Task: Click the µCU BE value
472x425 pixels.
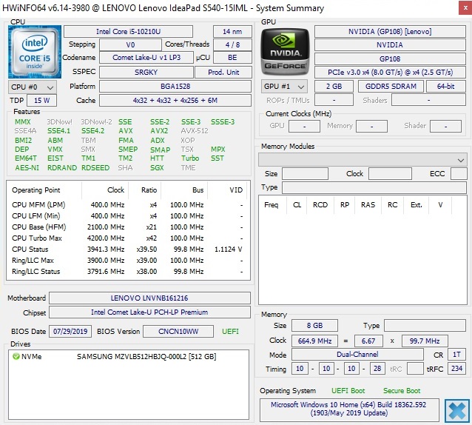Action: pos(232,58)
